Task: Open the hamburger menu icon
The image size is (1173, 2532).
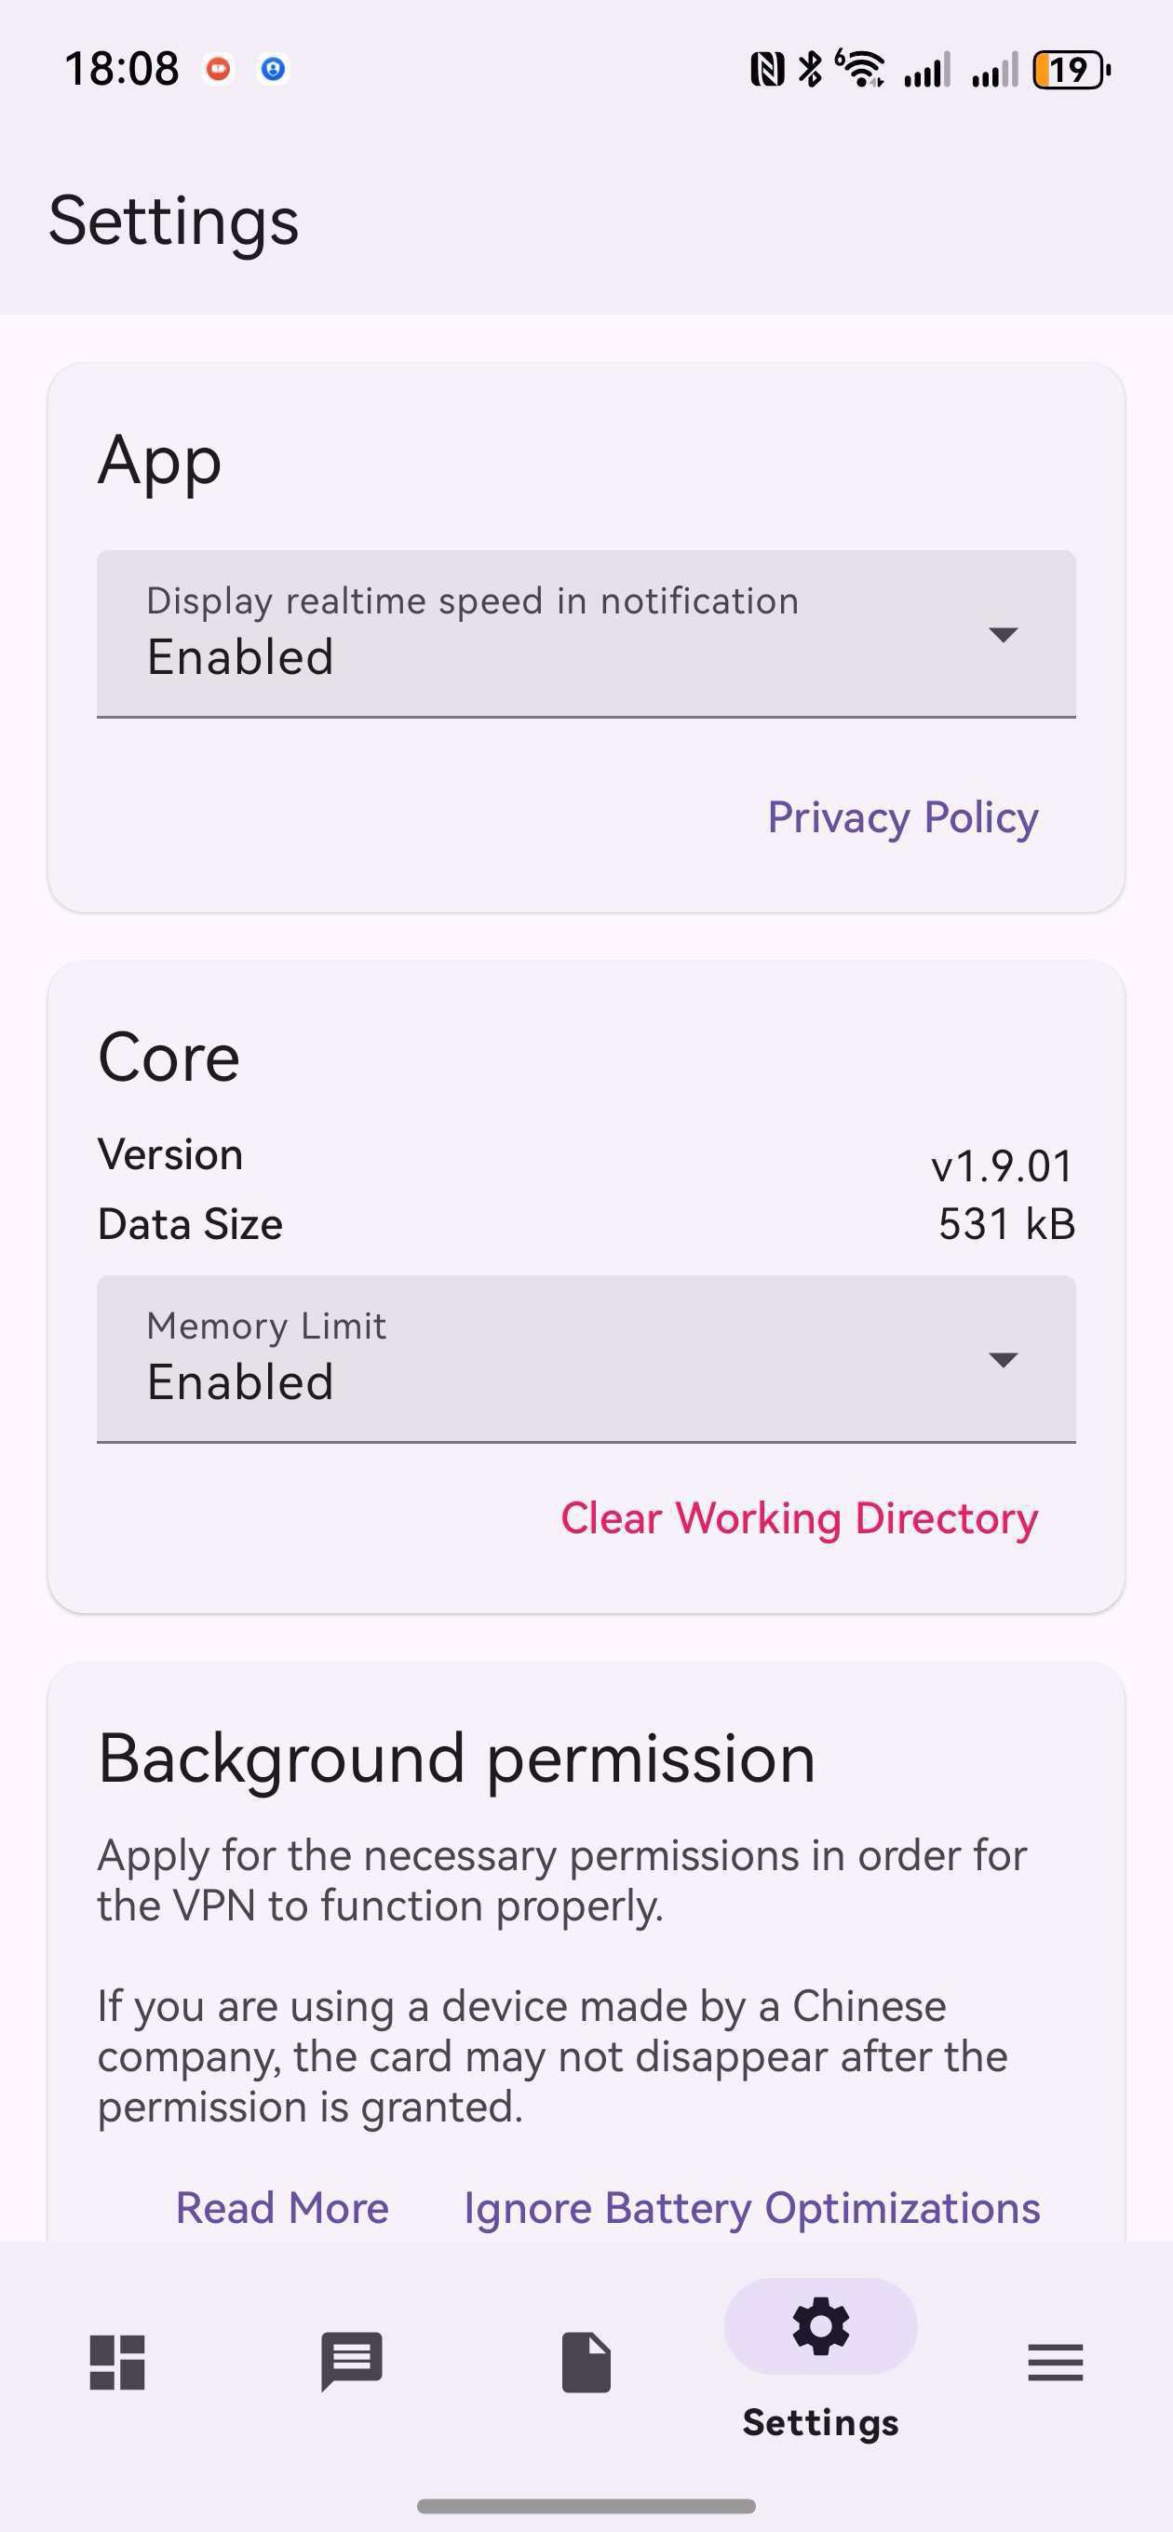Action: point(1055,2363)
